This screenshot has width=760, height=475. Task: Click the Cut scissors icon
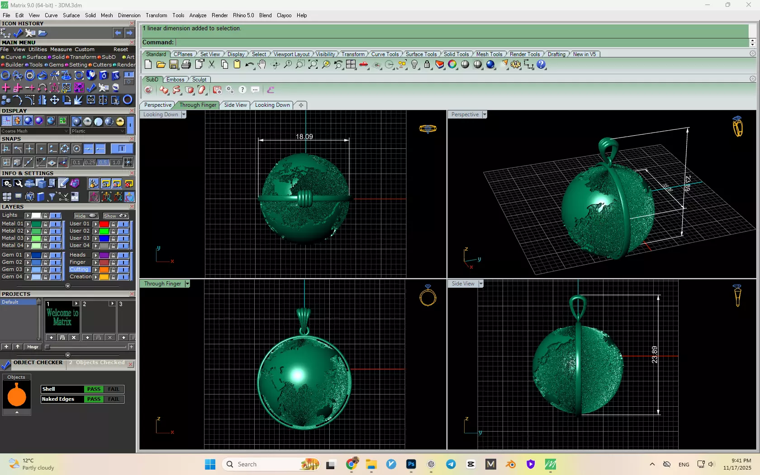(x=212, y=65)
